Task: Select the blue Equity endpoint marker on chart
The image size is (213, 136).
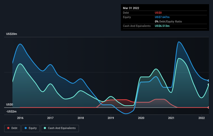Action: pos(209,81)
